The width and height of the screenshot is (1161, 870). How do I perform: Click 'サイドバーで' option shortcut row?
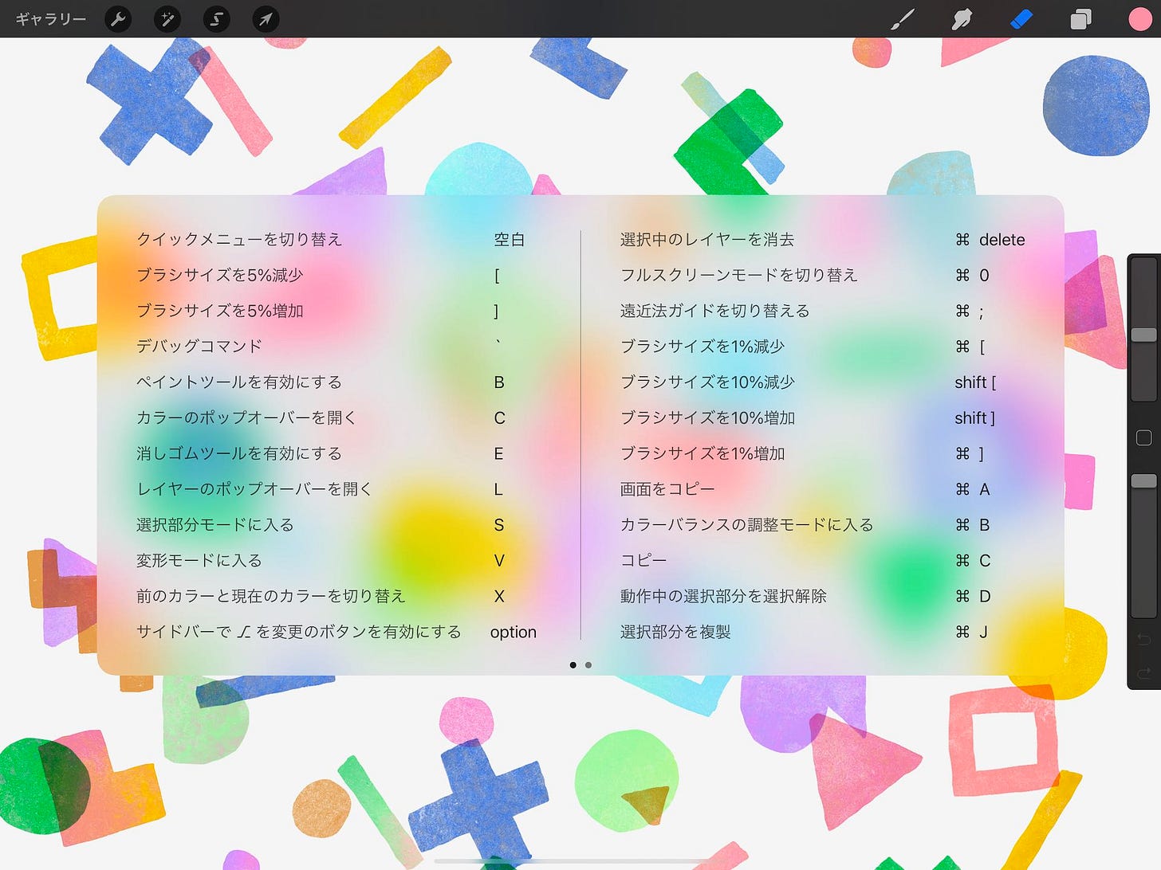(337, 632)
